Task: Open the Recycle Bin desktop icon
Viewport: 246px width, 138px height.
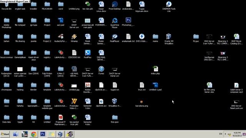Action: (7, 6)
